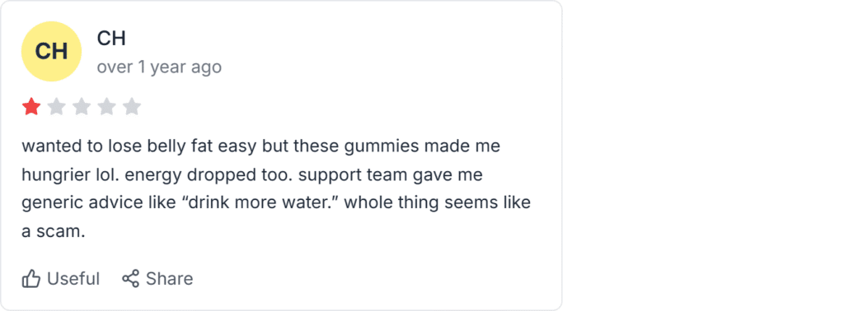Open reviewer name CH next to avatar
This screenshot has width=844, height=311.
(x=111, y=39)
